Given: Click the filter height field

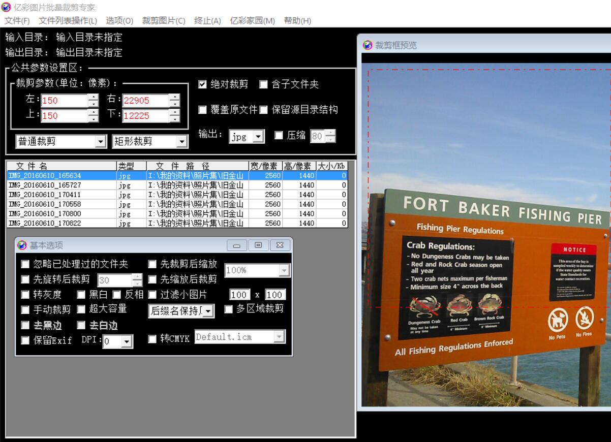Looking at the screenshot, I should coord(275,295).
